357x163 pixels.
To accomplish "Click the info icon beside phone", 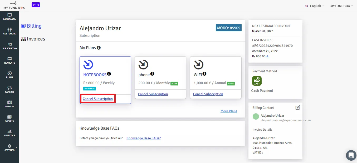I will click(152, 74).
